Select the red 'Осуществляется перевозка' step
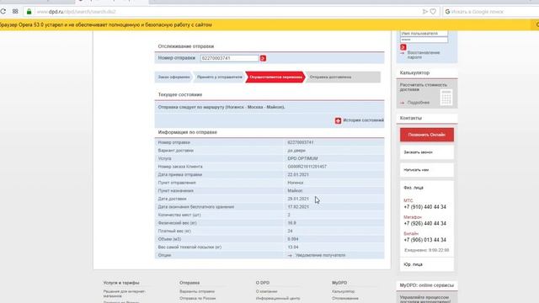Viewport: 539px width, 303px height. [275, 77]
